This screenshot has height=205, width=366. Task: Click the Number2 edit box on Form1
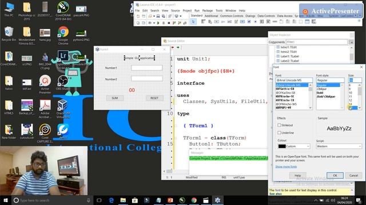(x=146, y=79)
